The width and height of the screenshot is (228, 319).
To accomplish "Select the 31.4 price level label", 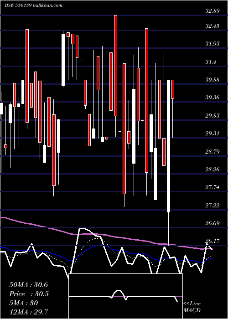I will [211, 62].
